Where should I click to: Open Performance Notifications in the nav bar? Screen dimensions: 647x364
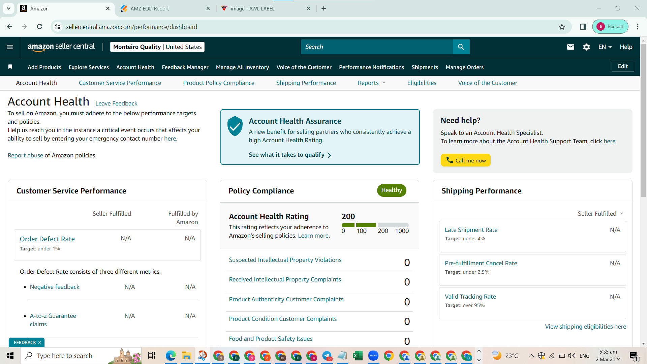click(x=371, y=67)
